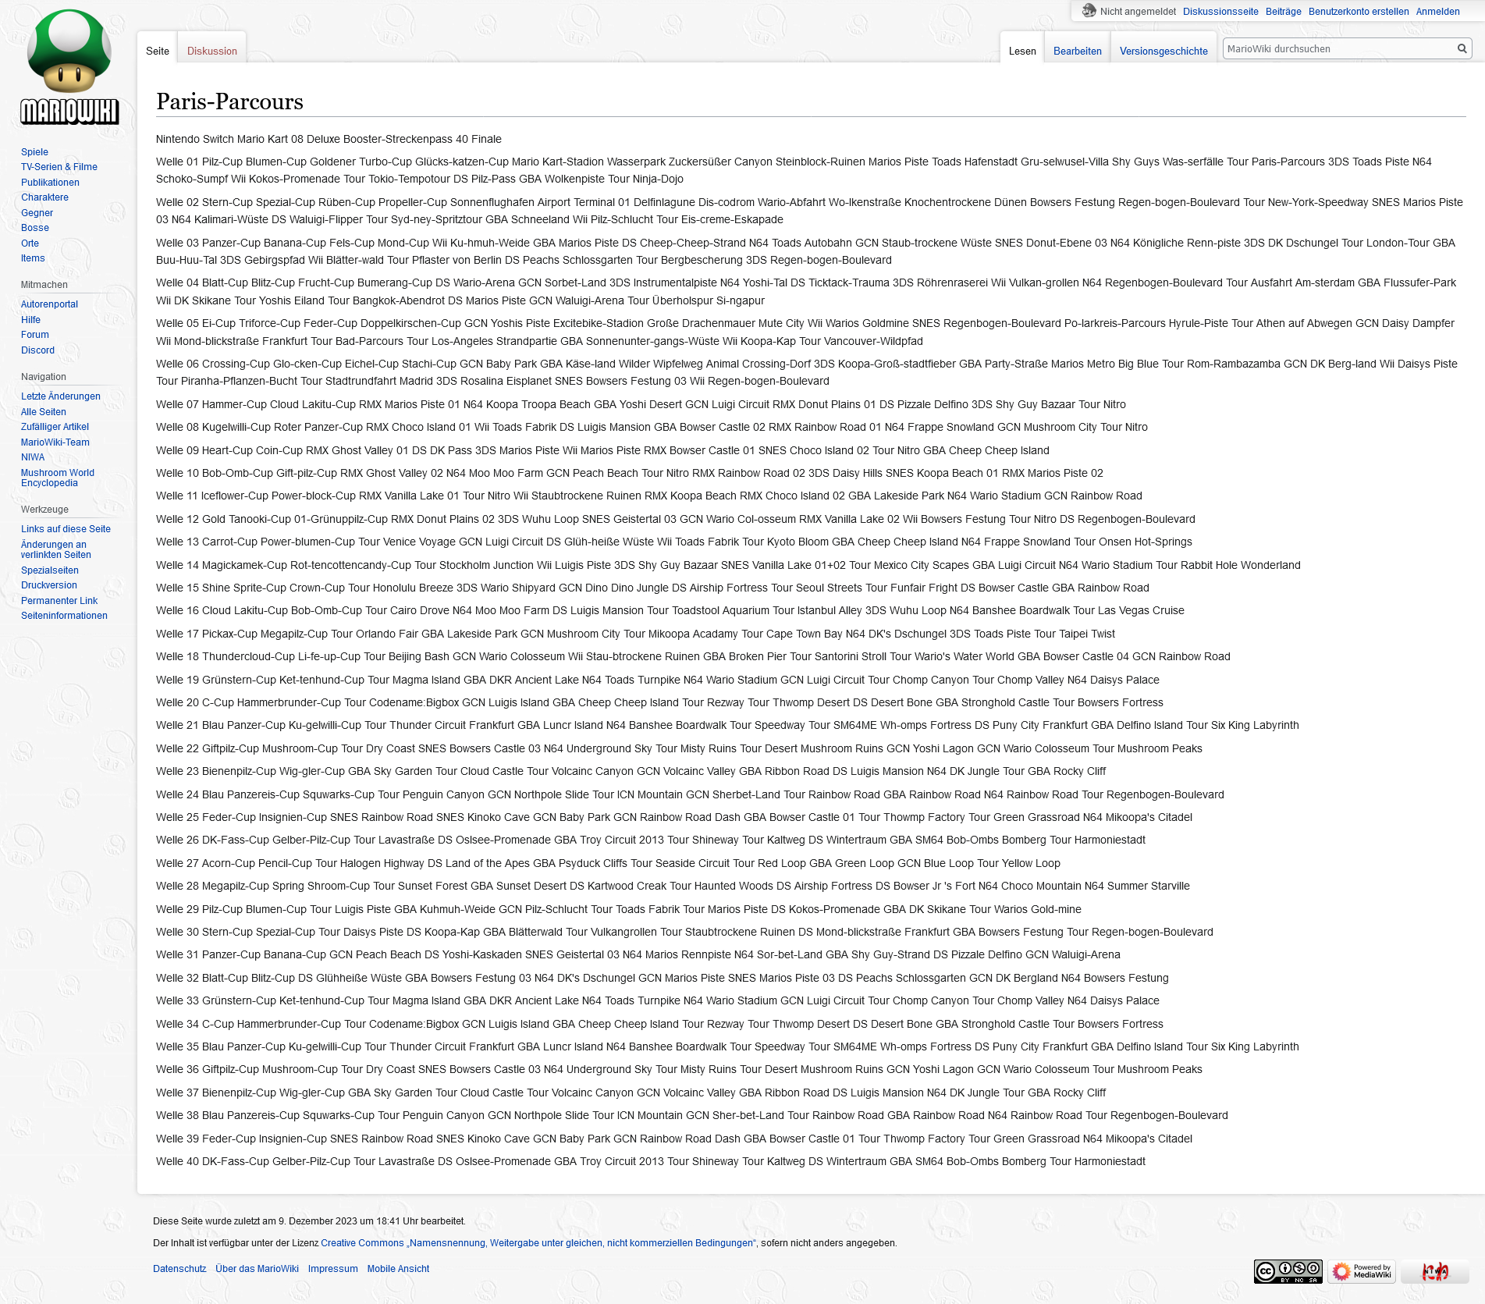
Task: Open the Autorenportal link
Action: tap(49, 304)
